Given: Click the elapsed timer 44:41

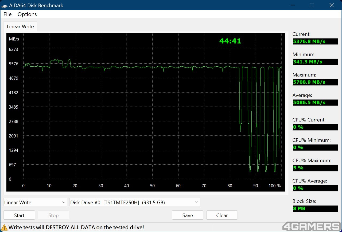Looking at the screenshot, I should pos(230,41).
